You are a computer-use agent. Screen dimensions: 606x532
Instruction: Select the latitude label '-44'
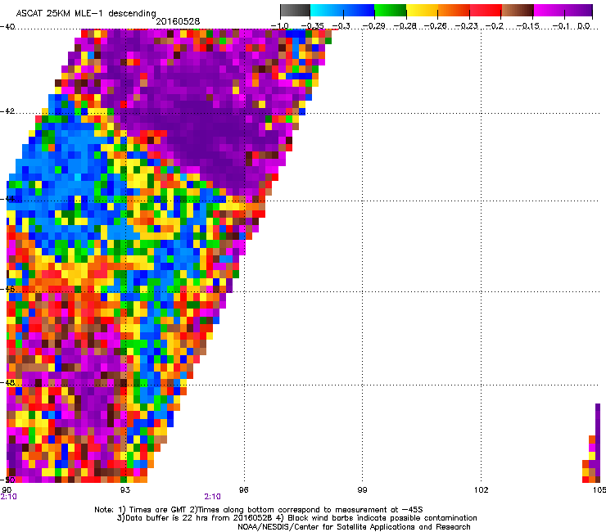[x=7, y=199]
